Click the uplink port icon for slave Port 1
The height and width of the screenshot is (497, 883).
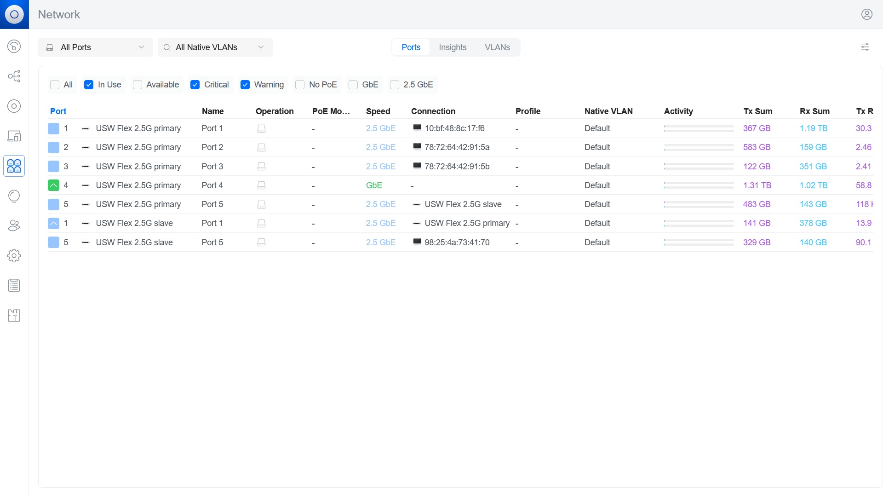(x=53, y=223)
